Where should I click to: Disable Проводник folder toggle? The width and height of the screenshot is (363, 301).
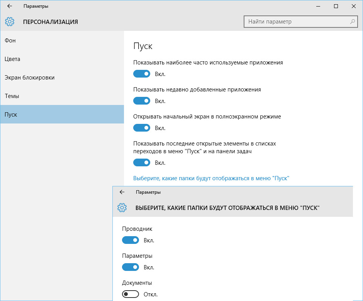click(x=131, y=240)
